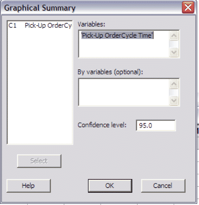Image resolution: width=199 pixels, height=205 pixels.
Task: Click the Variables box scroll down arrow
Action: (174, 52)
